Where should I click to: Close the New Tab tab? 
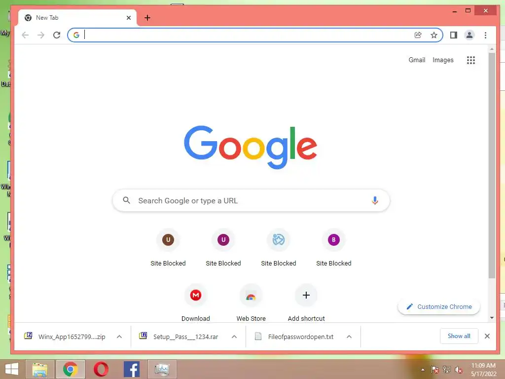point(129,18)
